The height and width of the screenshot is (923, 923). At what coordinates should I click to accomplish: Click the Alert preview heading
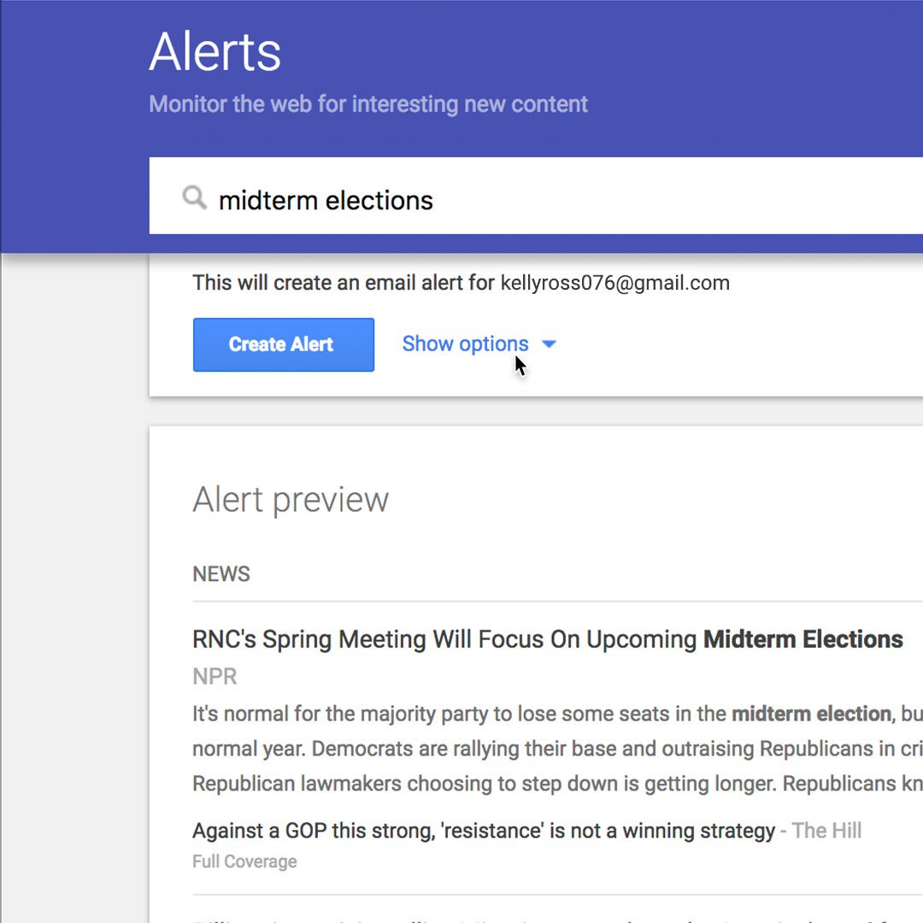click(x=291, y=500)
